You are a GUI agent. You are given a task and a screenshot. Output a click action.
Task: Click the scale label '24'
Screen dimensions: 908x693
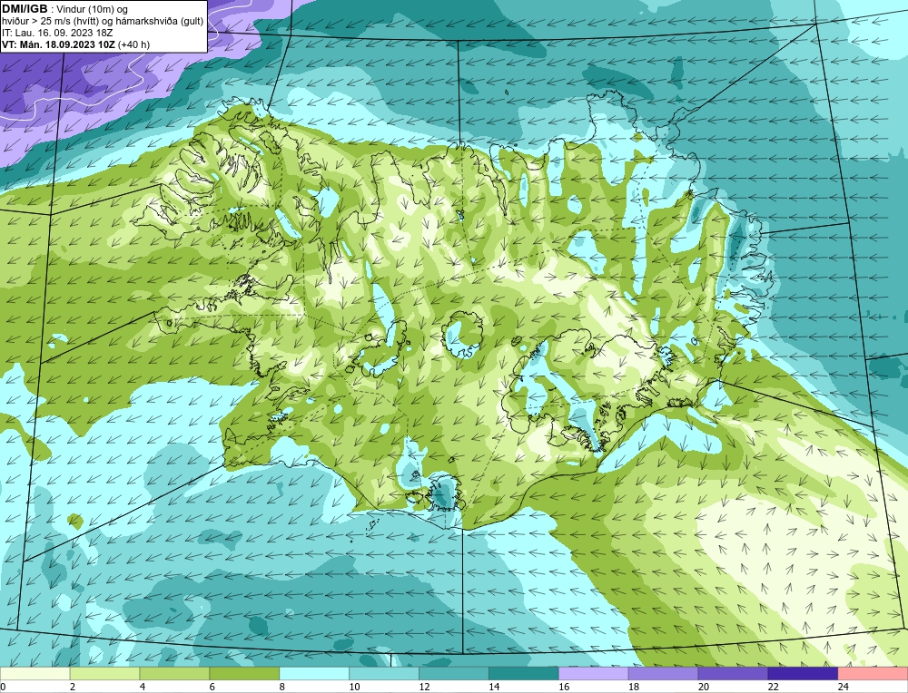pyautogui.click(x=844, y=687)
